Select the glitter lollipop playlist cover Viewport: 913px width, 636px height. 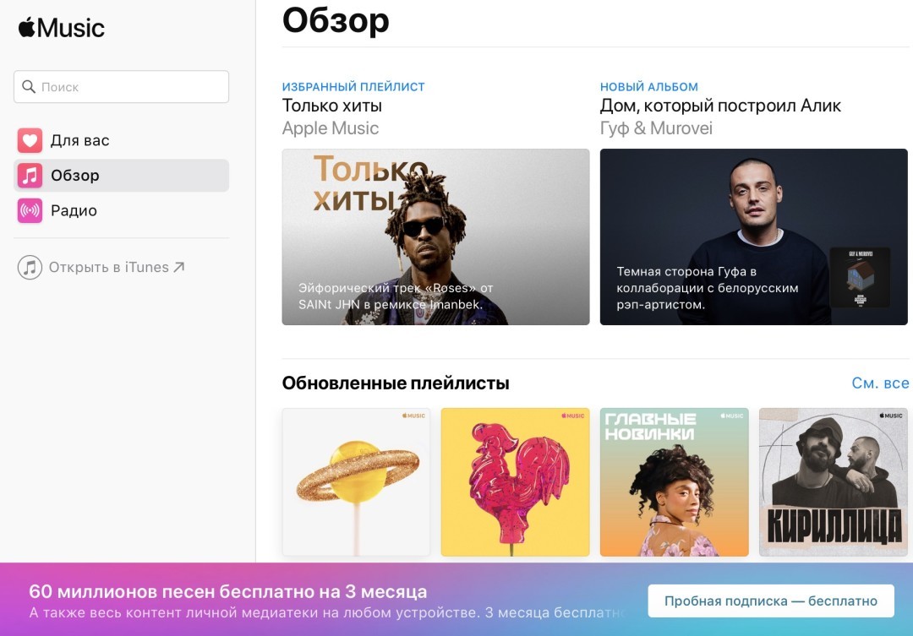click(x=356, y=482)
